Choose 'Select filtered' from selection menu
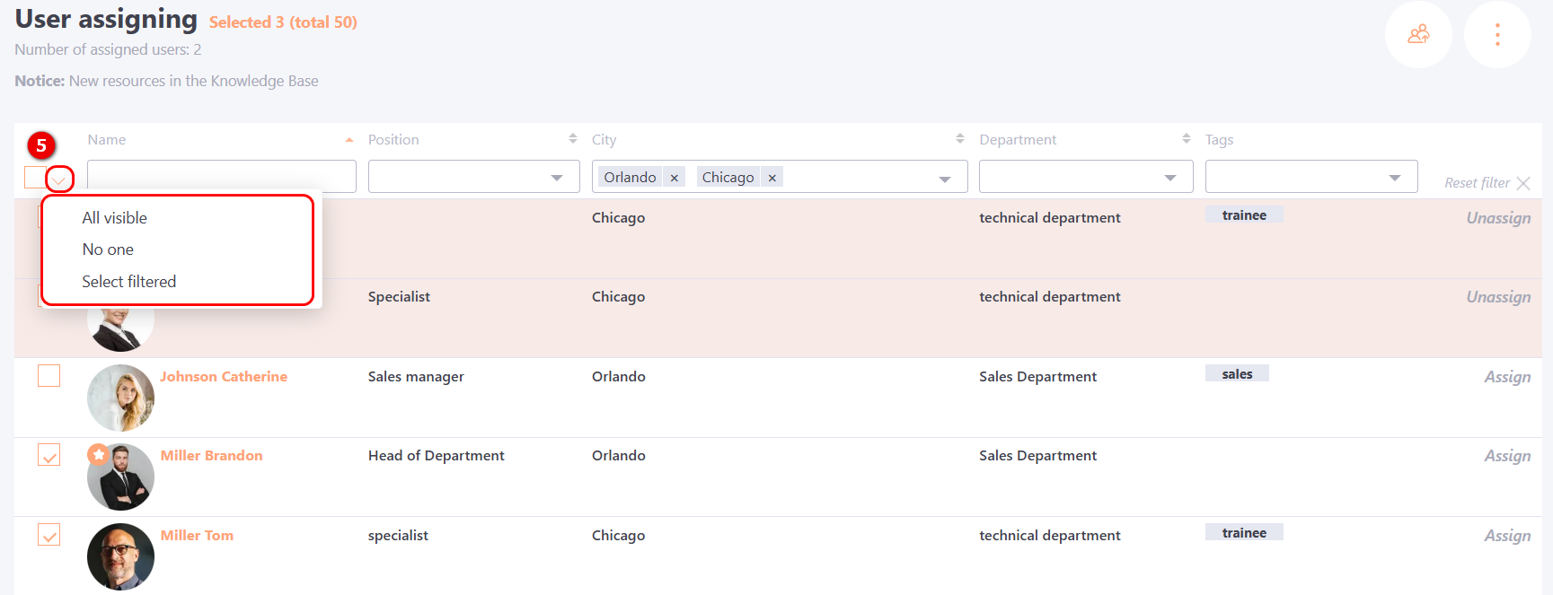 128,282
